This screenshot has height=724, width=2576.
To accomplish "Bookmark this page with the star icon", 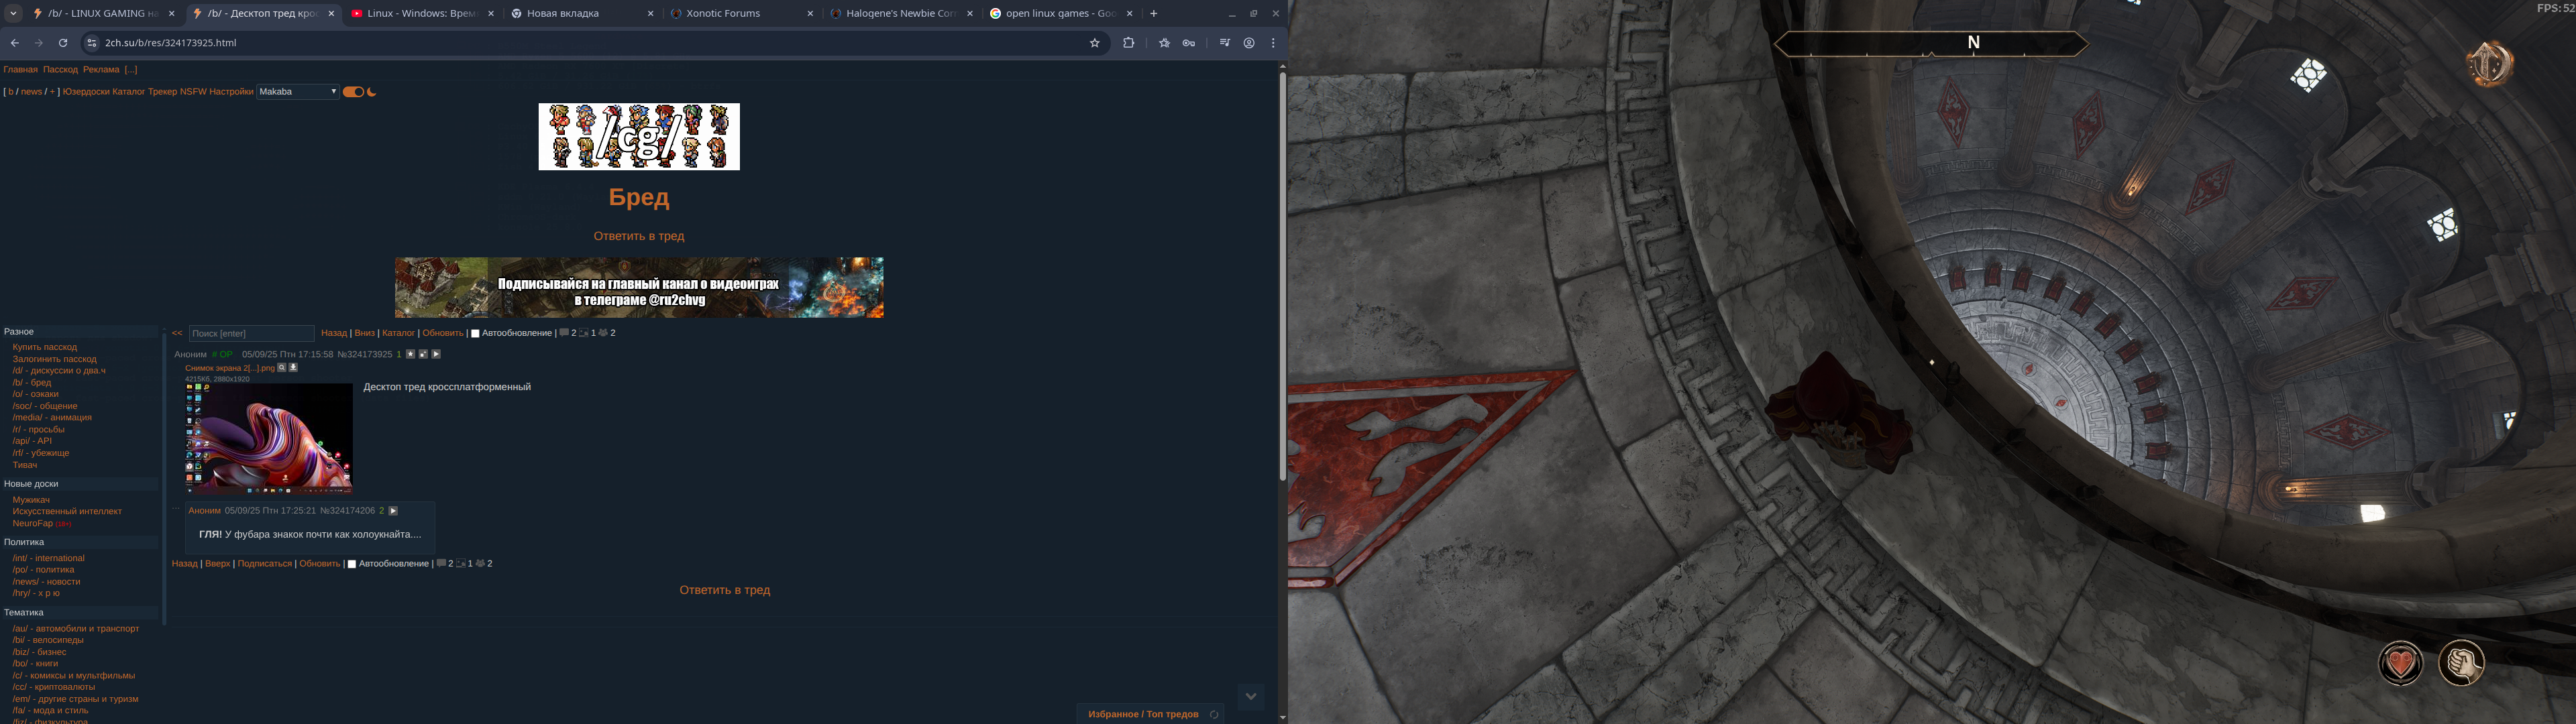I will coord(1095,43).
